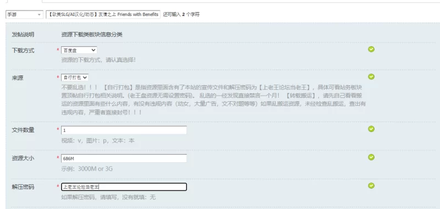
Task: Click the red asterisk next to 下载方式
Action: 58,50
